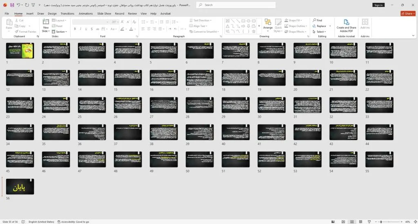
Task: Select slide 56 thumbnail with yellow text
Action: [x=20, y=187]
